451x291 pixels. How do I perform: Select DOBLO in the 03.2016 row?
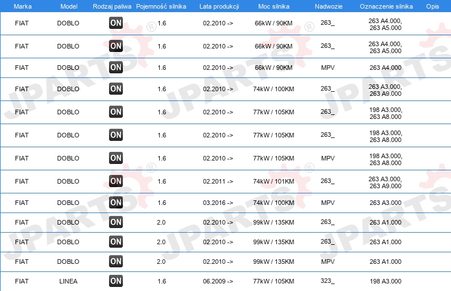(x=68, y=203)
